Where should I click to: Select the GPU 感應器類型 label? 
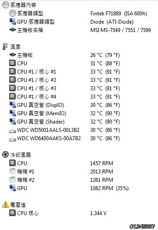(x=36, y=22)
